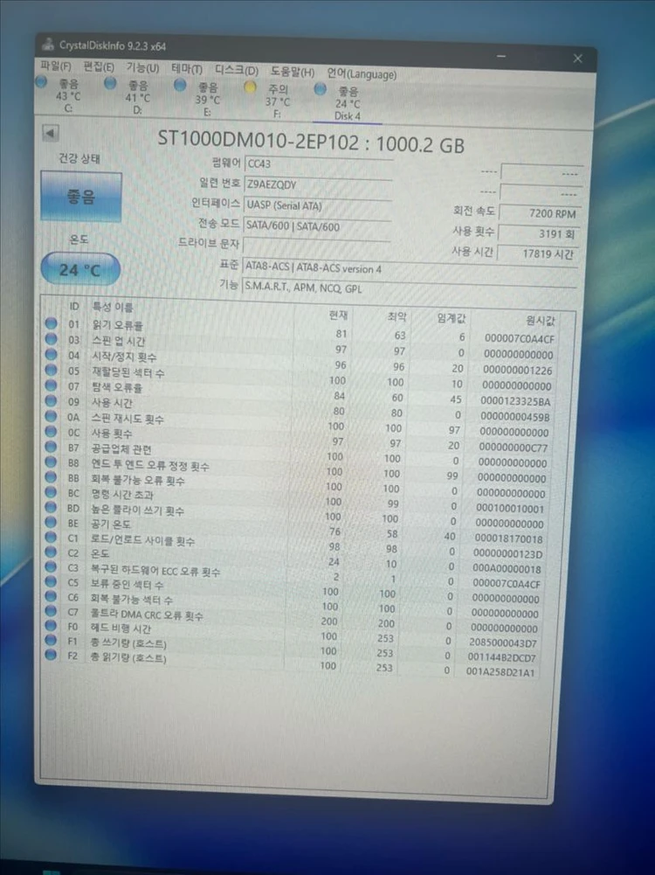Click the status circle for ID 0A
The width and height of the screenshot is (655, 875).
coord(51,416)
